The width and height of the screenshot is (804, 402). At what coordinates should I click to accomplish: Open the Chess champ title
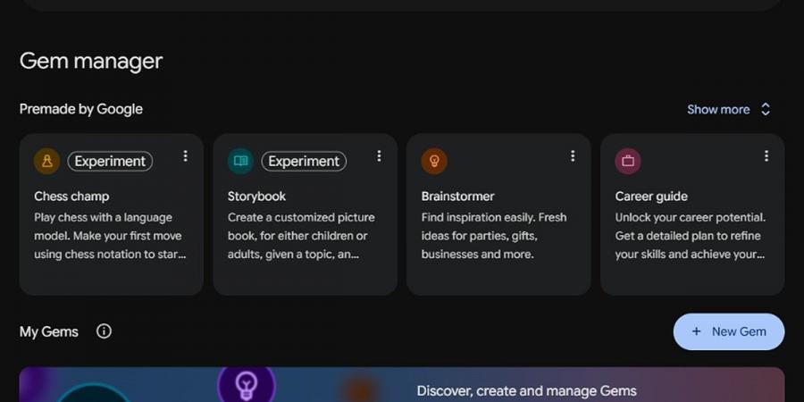71,197
